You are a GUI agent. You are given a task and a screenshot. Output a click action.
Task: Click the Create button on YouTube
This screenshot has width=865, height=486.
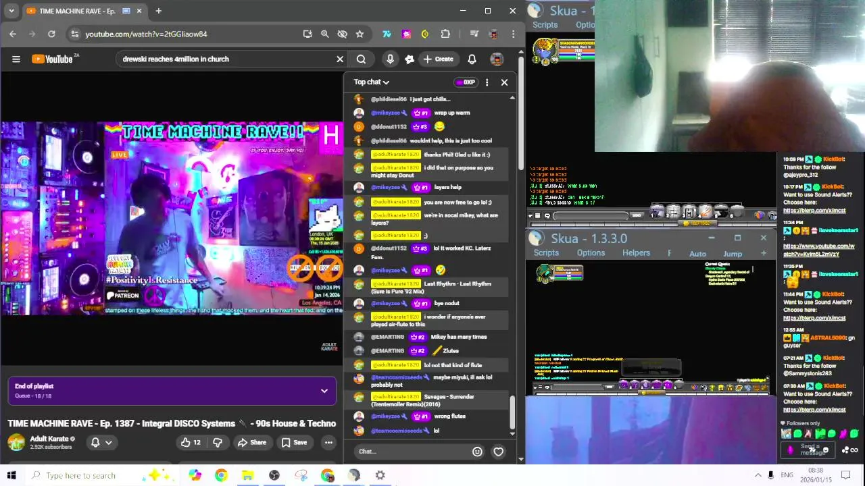coord(438,59)
